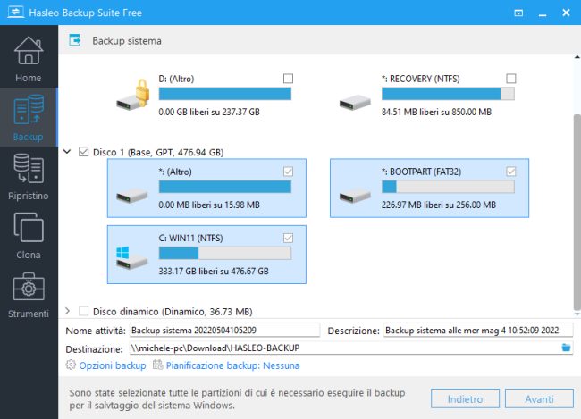Select the Backup sidebar icon
Image resolution: width=581 pixels, height=419 pixels.
click(29, 110)
